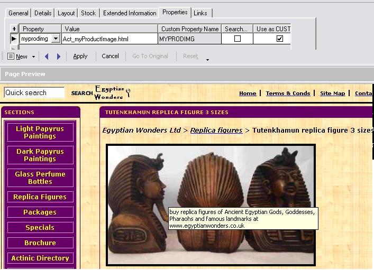Select the myprodimg row arrow indicator
This screenshot has width=374, height=270.
tap(14, 39)
